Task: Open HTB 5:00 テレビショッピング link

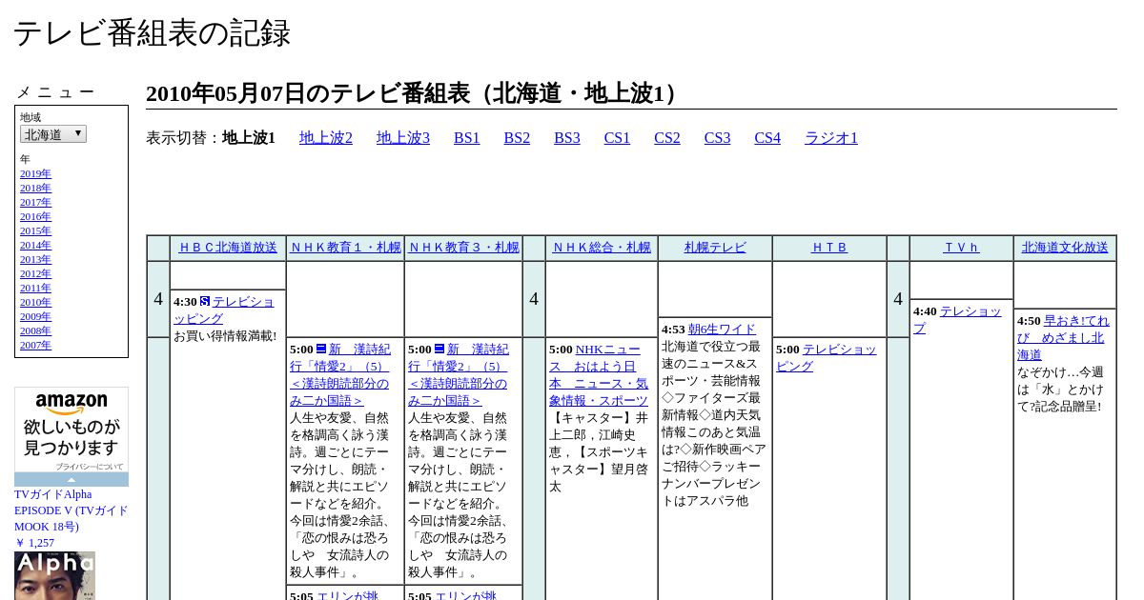Action: [826, 358]
